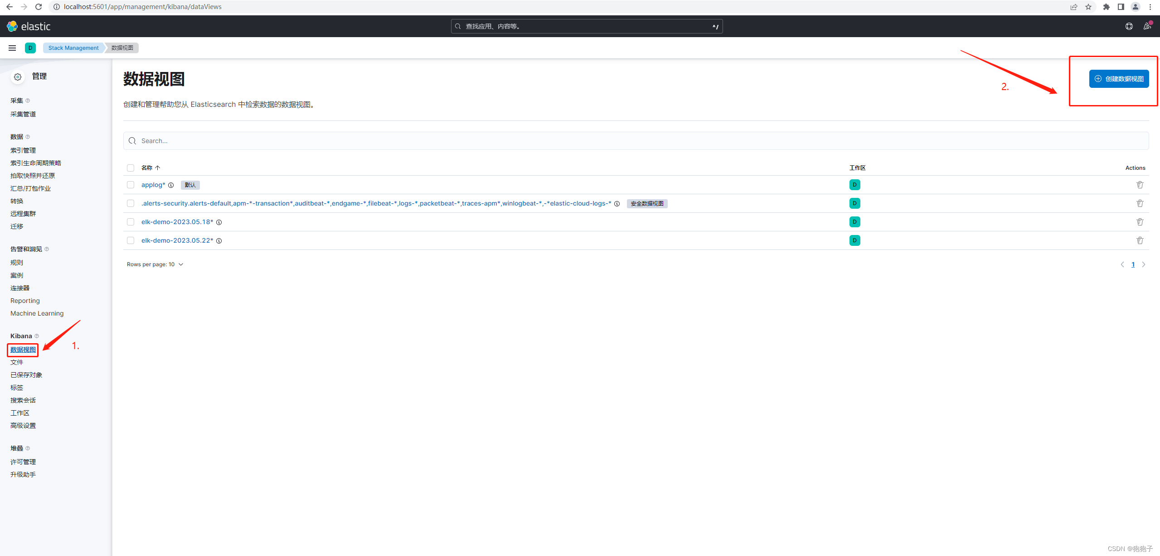Click the D workspace badge on applog* row
Image resolution: width=1160 pixels, height=556 pixels.
pyautogui.click(x=854, y=185)
